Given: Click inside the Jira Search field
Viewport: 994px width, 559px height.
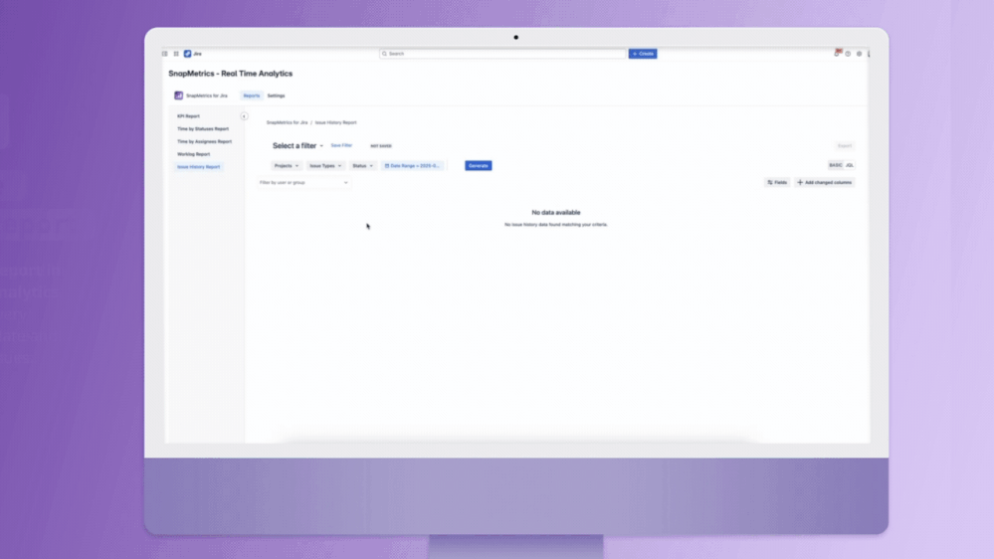Looking at the screenshot, I should tap(502, 54).
